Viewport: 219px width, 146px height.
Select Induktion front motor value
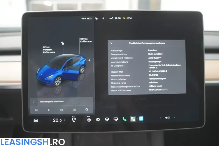point(153,82)
